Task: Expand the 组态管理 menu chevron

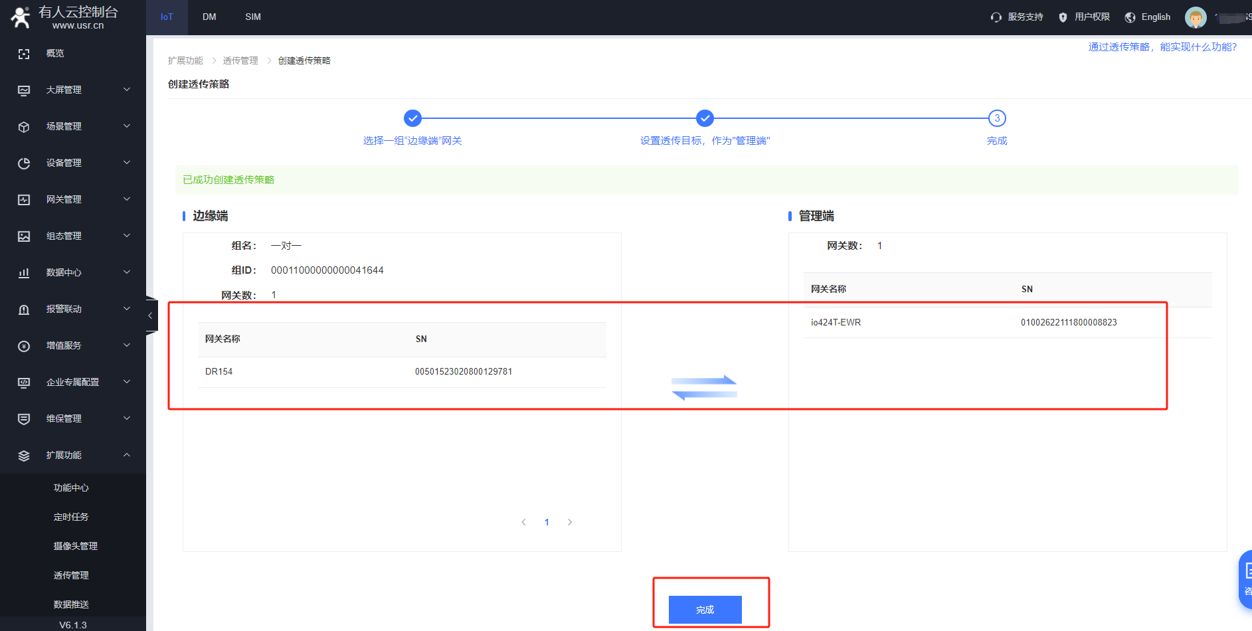Action: (x=127, y=236)
